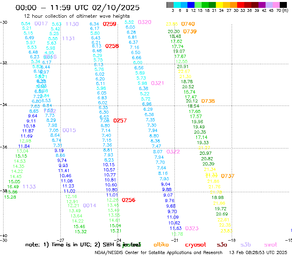Pick the bright red 33 ft legend swatch
Image resolution: width=292 pixels, height=256 pixels.
(x=240, y=5)
